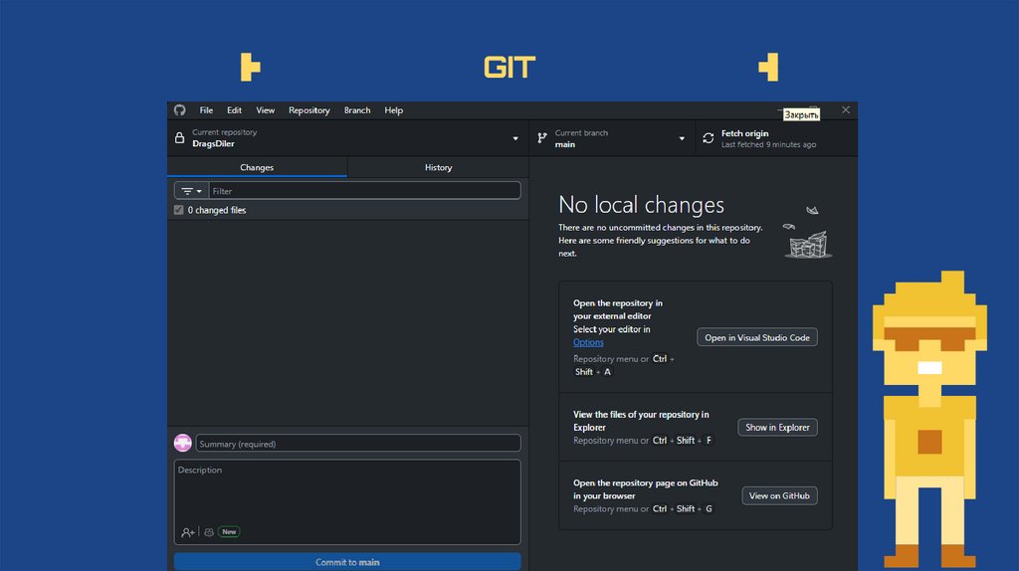The width and height of the screenshot is (1019, 571).
Task: Focus the Summary (required) field
Action: pos(358,444)
